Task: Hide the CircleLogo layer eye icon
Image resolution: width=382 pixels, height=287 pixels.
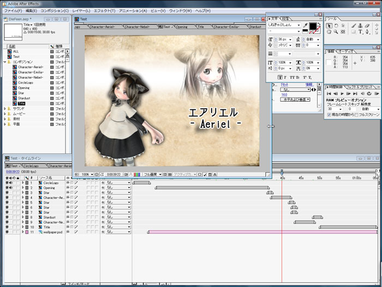Action: pyautogui.click(x=7, y=183)
